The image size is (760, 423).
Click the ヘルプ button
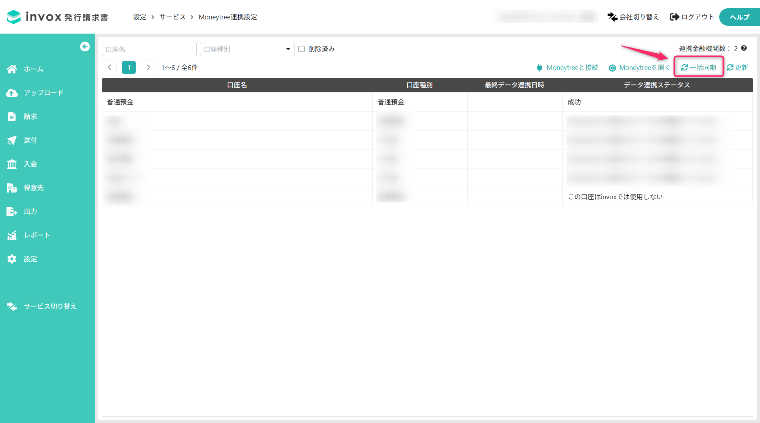click(739, 17)
